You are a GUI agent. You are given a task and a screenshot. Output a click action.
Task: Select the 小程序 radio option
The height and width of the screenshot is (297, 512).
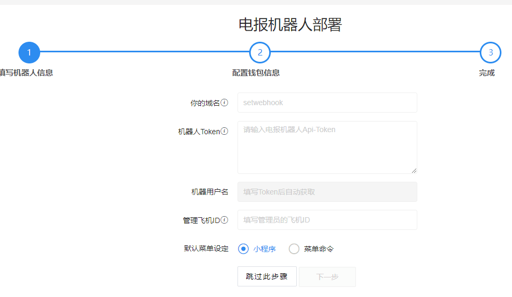coord(243,249)
